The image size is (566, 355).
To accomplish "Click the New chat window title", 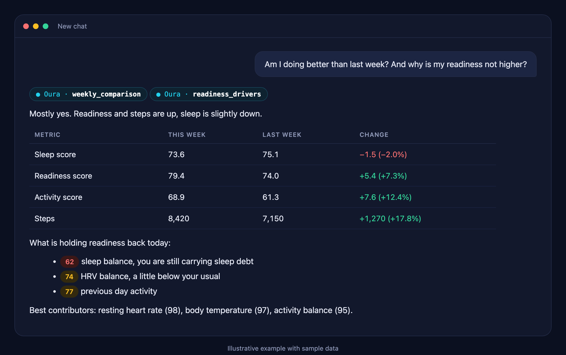I will [72, 26].
